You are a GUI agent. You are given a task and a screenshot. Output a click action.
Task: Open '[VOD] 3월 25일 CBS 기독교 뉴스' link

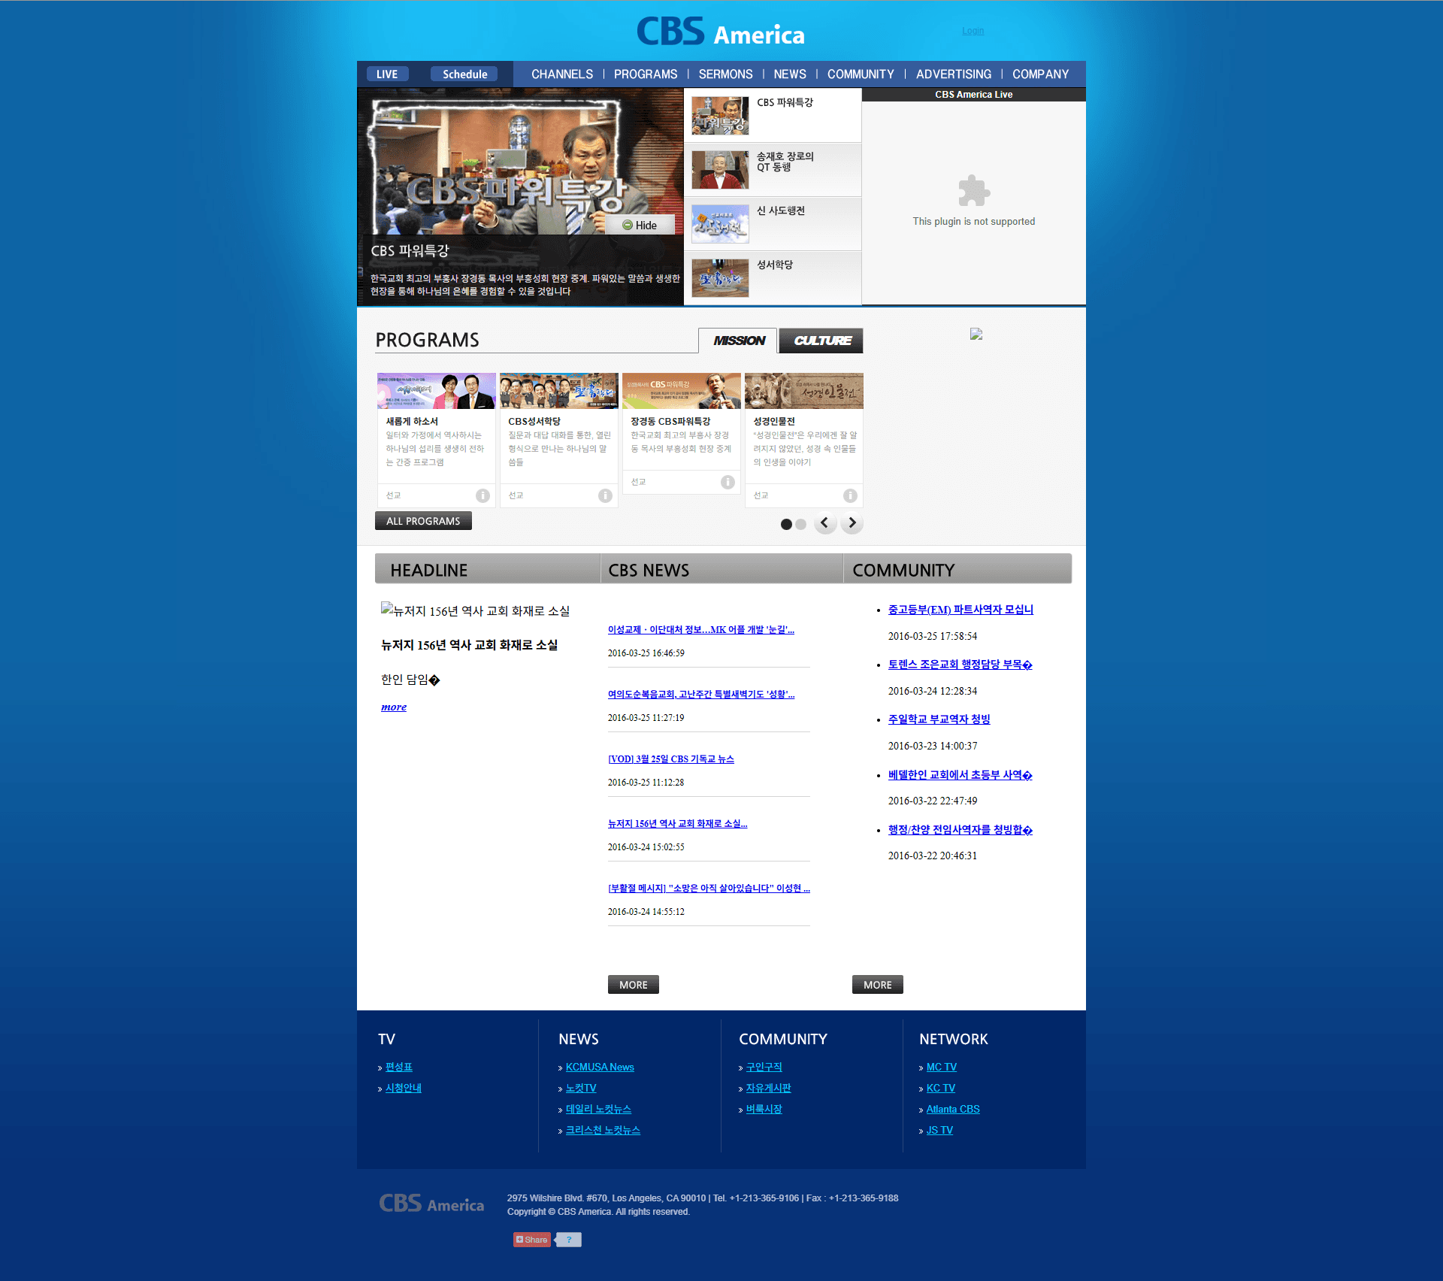tap(671, 759)
